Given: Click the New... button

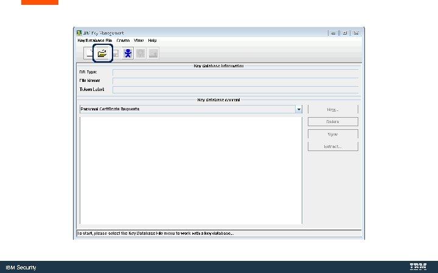Looking at the screenshot, I should pos(333,109).
